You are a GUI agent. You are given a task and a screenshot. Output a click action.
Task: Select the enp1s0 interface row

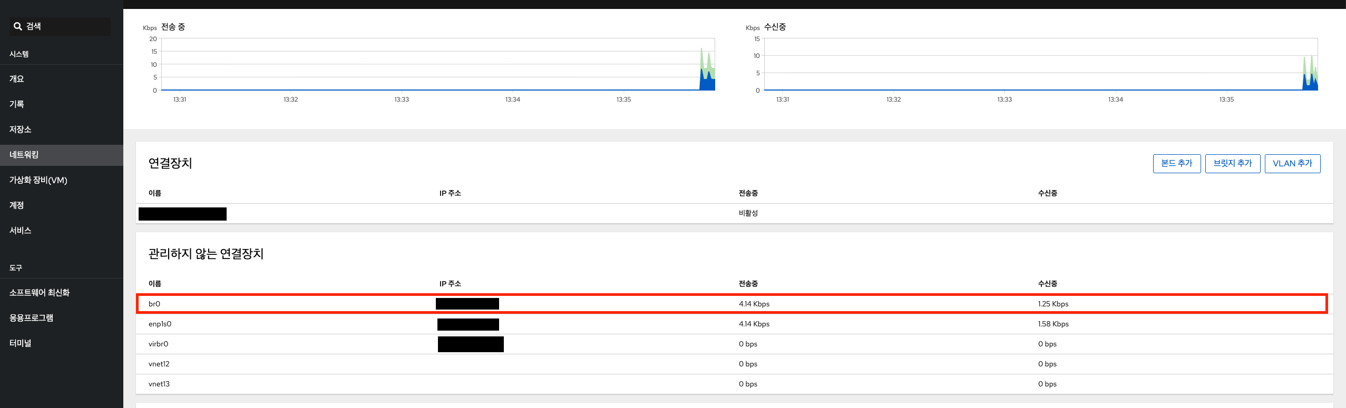tap(160, 324)
